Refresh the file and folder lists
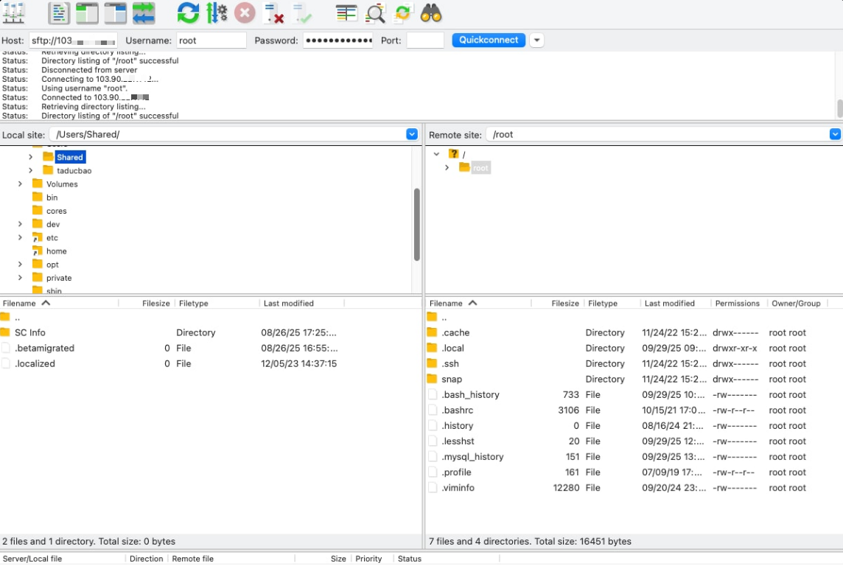Image resolution: width=843 pixels, height=577 pixels. [188, 13]
